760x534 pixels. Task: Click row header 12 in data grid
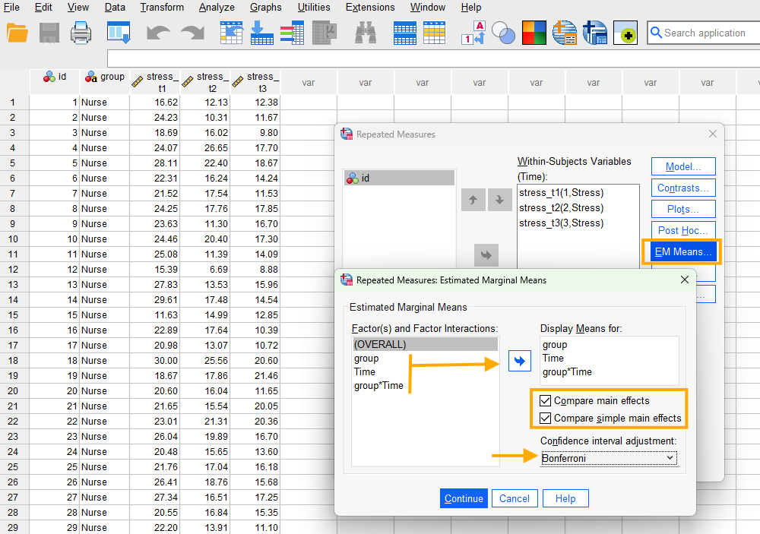pos(13,269)
